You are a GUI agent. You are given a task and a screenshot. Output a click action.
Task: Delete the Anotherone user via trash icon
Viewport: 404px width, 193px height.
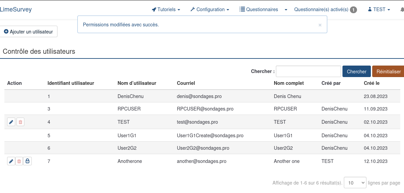pyautogui.click(x=19, y=161)
